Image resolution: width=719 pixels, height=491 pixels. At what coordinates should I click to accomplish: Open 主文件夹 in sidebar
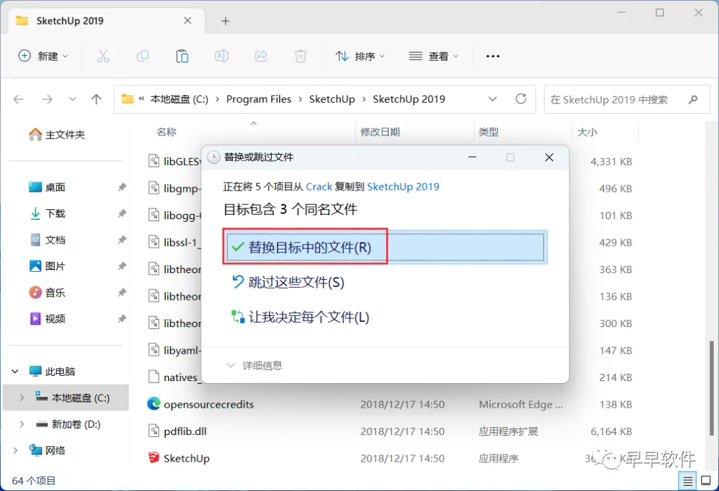pyautogui.click(x=57, y=135)
